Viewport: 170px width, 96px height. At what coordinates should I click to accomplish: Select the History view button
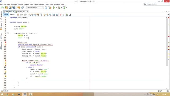click(12, 15)
